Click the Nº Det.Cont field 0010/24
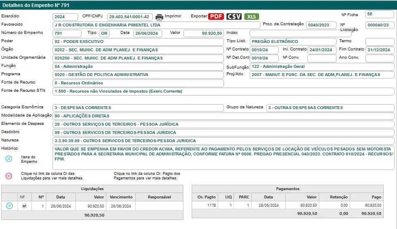This screenshot has height=229, width=397. (x=264, y=58)
